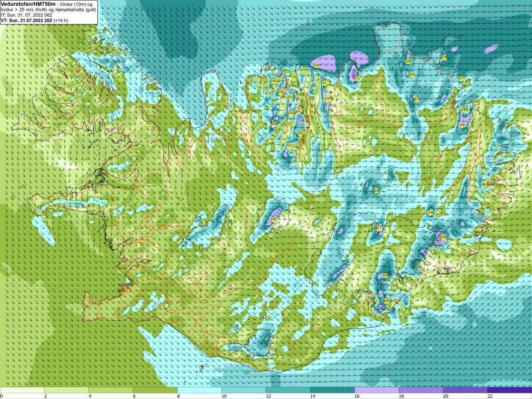Pick the 4–6 m/s green legend swatch

click(111, 390)
